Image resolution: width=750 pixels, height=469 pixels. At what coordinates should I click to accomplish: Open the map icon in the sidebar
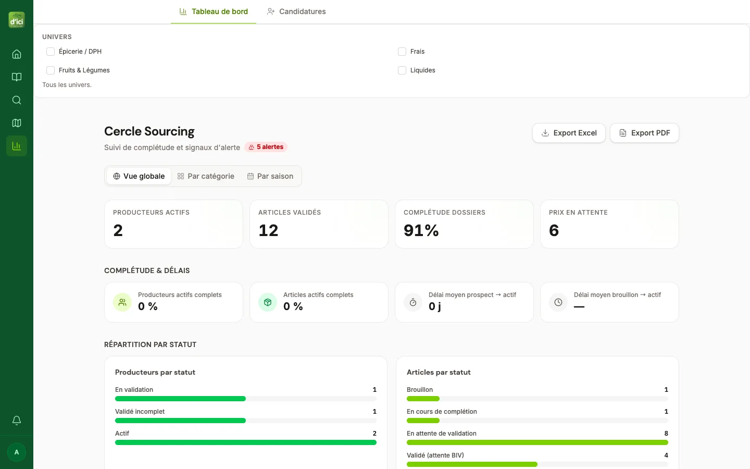coord(17,123)
